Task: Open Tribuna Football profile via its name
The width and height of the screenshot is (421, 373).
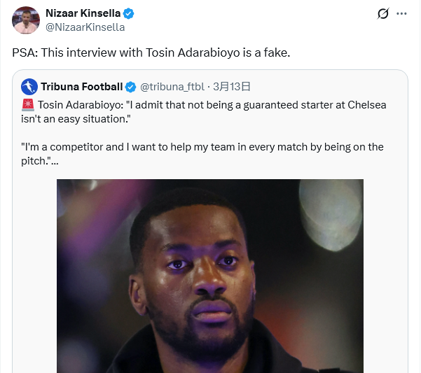Action: point(81,87)
